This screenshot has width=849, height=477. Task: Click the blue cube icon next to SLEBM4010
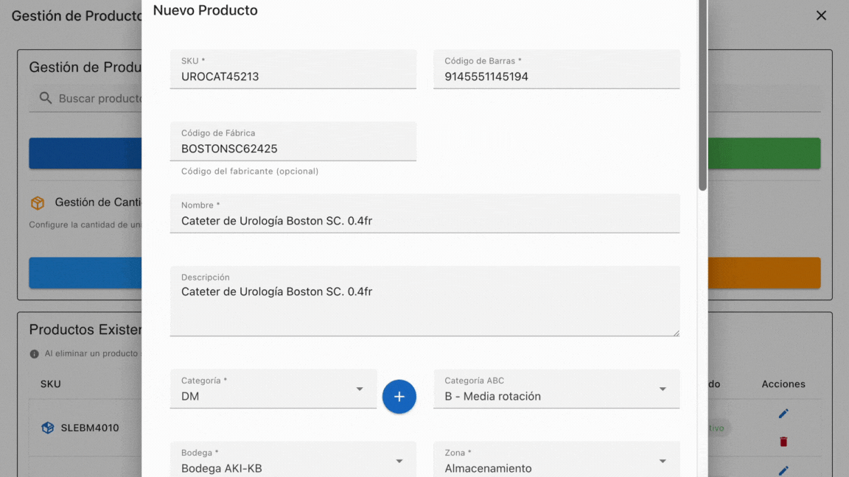coord(48,428)
